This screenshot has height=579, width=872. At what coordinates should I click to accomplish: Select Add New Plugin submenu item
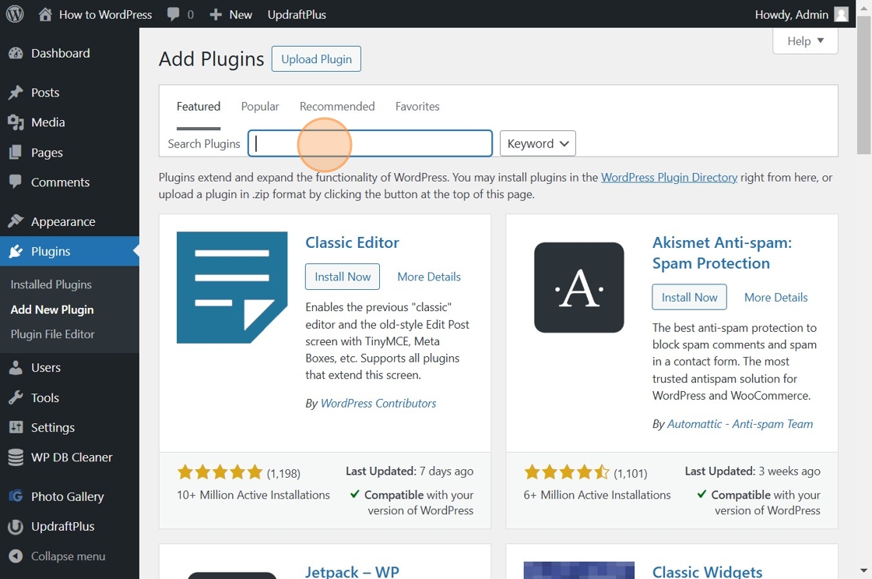tap(52, 309)
